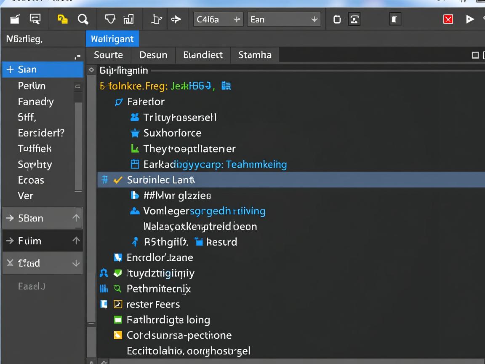
Task: Click the green magnifier icon beside Pethmitecnix
Action: 118,289
